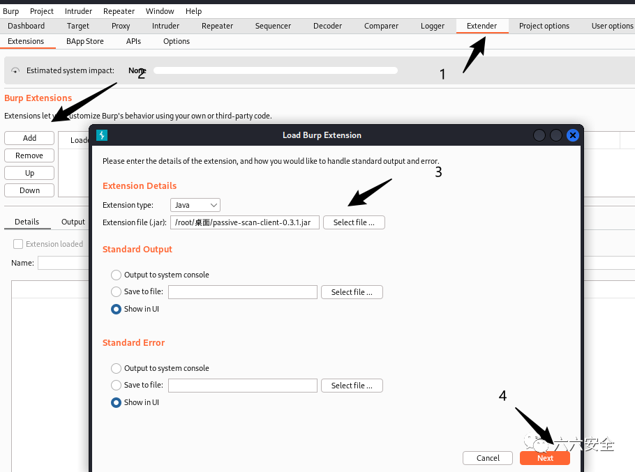Switch to the Logger tab
Screen dimensions: 635x472
[x=433, y=26]
